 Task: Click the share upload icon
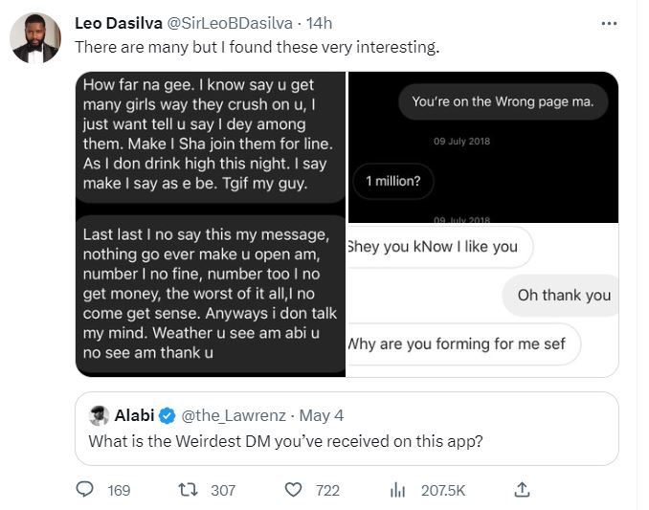(522, 490)
